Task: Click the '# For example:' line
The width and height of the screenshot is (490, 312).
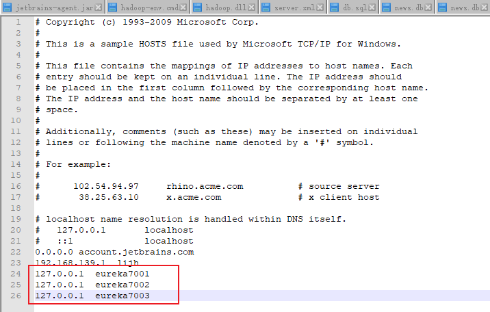Action: [73, 164]
